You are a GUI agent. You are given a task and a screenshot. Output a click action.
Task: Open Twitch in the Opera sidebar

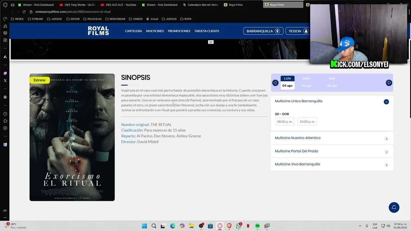[5, 73]
